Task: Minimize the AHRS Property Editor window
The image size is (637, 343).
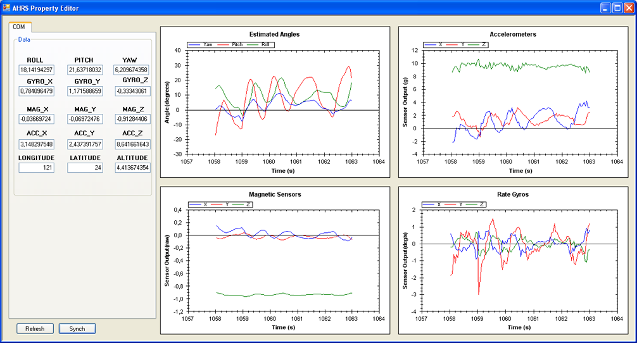Action: (606, 8)
